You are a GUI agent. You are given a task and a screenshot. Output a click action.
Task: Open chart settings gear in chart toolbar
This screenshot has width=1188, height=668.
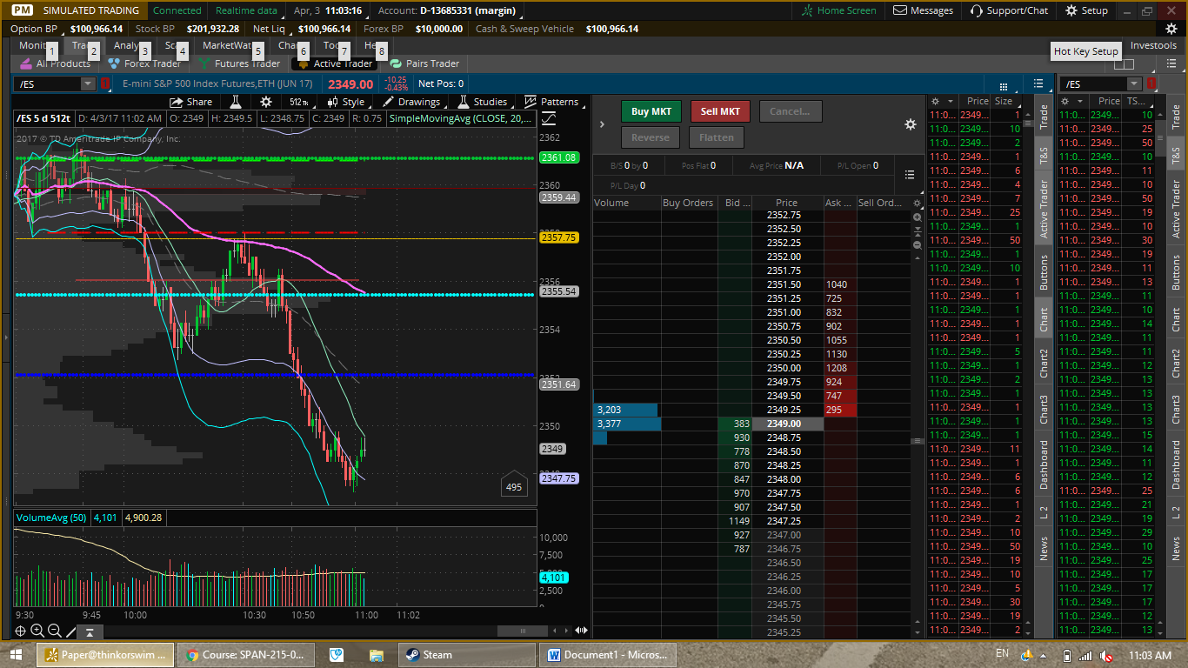click(266, 102)
